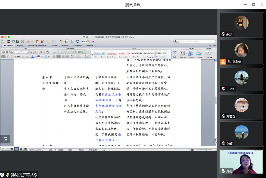Viewport: 266px width, 178px height.
Task: Click the zoom slider in status bar
Action: tap(206, 150)
